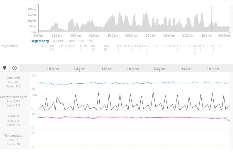The width and height of the screenshot is (233, 155).
Task: Click the Cadans Gemid. 100 value
Action: tap(13, 125)
